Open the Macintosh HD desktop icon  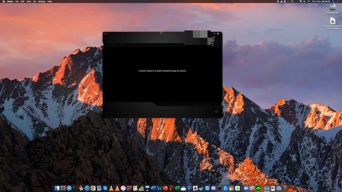[x=332, y=9]
